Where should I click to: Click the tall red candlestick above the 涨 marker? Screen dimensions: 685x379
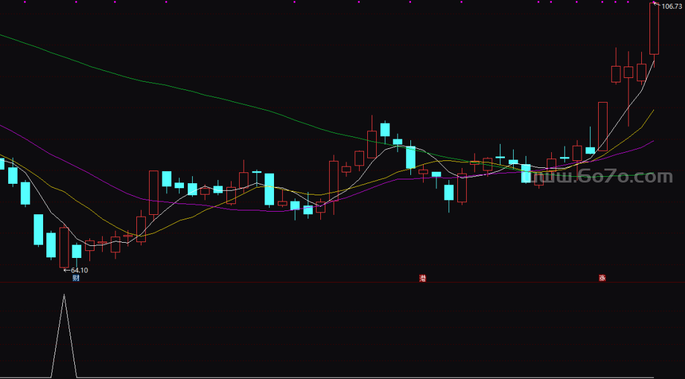click(x=603, y=126)
